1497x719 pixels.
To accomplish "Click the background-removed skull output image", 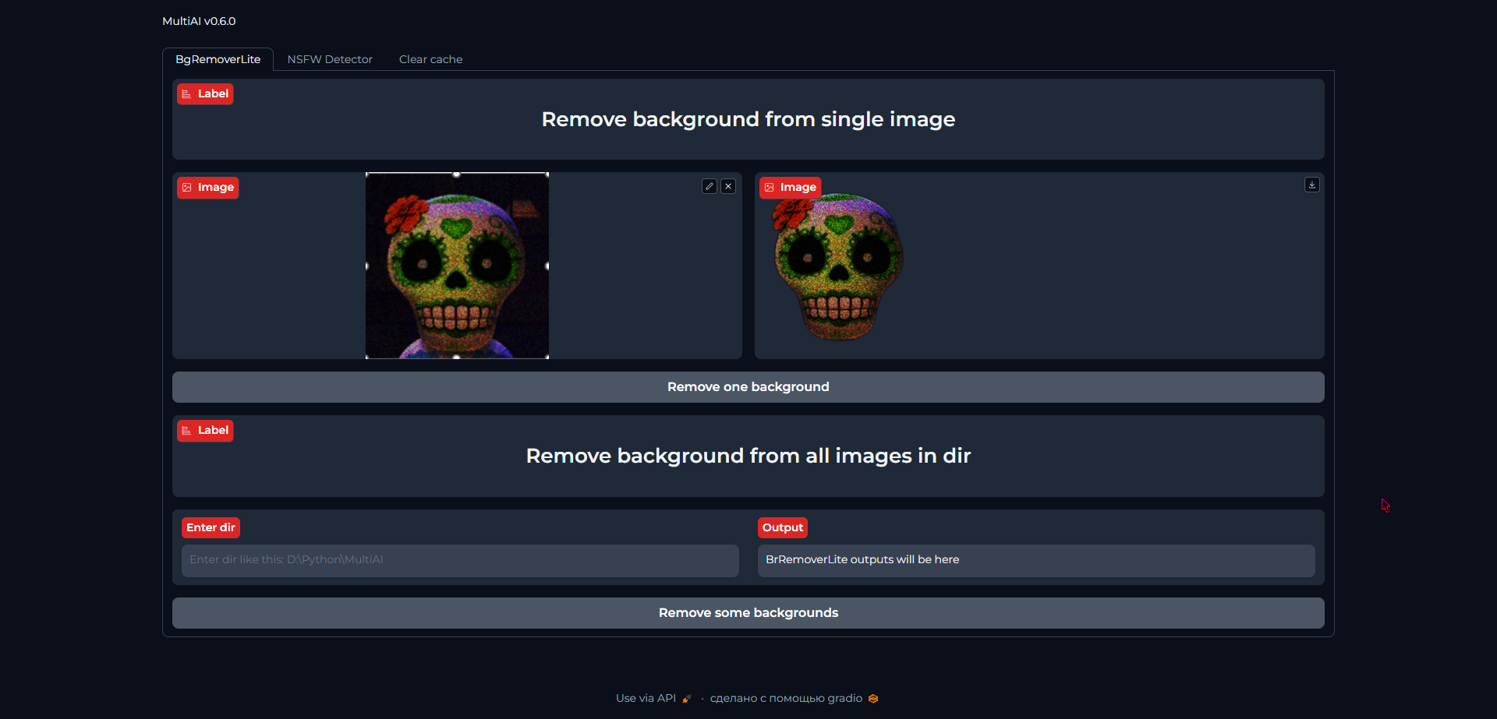I will coord(838,266).
